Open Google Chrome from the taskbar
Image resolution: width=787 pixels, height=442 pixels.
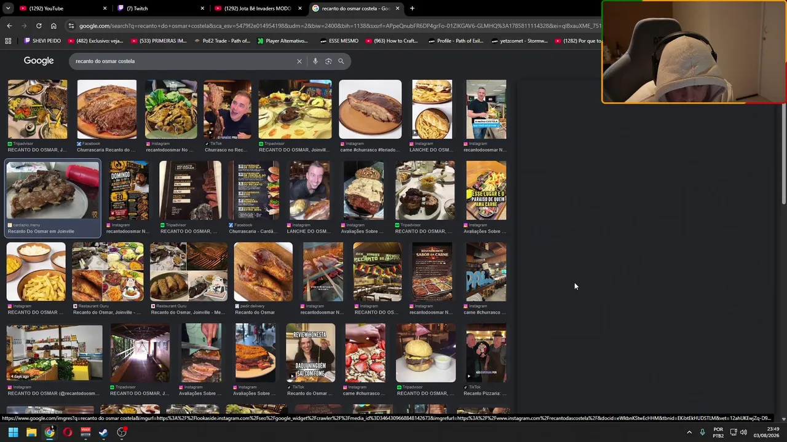49,432
